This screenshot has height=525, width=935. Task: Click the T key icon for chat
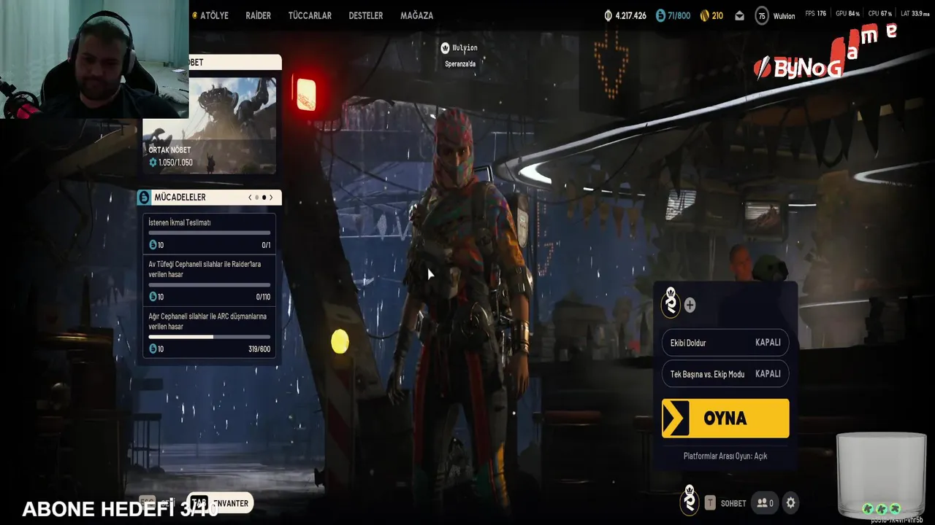pyautogui.click(x=710, y=502)
